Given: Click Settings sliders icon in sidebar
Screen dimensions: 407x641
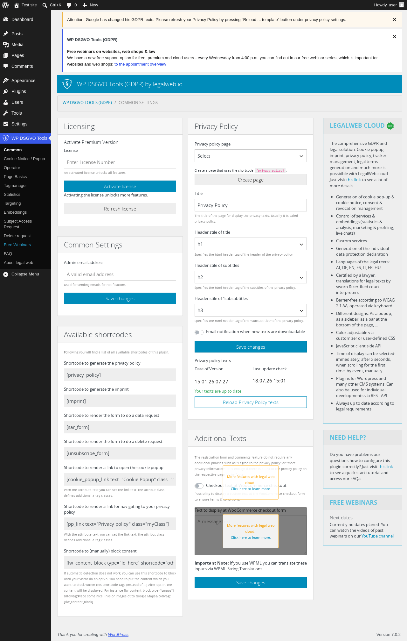Looking at the screenshot, I should [x=6, y=124].
